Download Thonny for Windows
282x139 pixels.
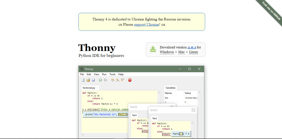[x=167, y=52]
